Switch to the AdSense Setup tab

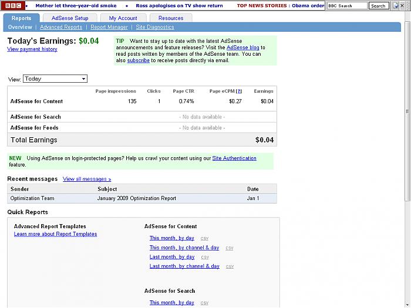(x=70, y=18)
